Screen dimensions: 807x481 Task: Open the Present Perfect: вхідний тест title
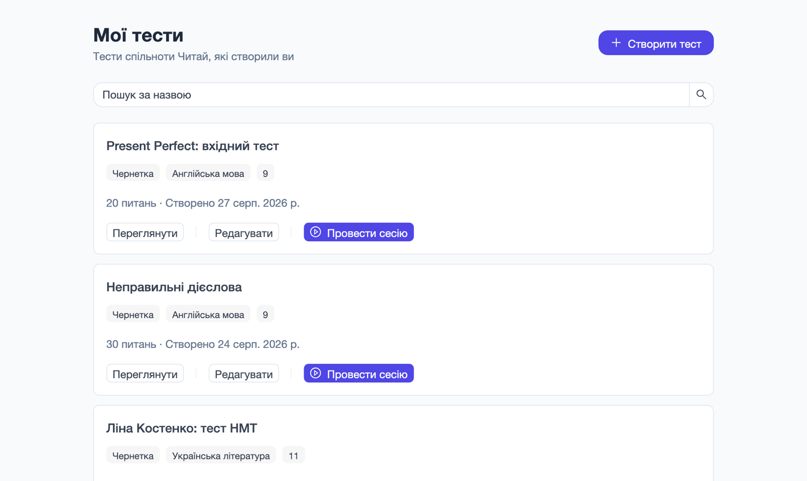tap(193, 146)
